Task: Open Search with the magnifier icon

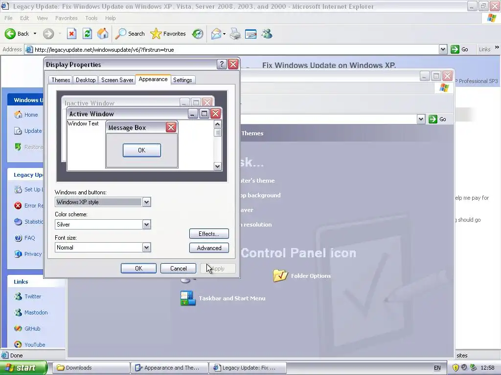Action: (120, 34)
